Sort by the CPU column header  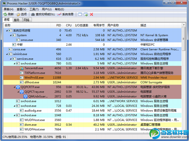68,25
